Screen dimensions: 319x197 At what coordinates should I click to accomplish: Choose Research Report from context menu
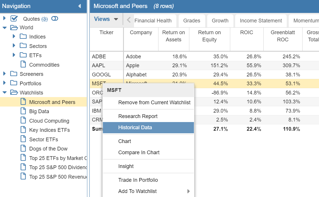tap(148, 116)
